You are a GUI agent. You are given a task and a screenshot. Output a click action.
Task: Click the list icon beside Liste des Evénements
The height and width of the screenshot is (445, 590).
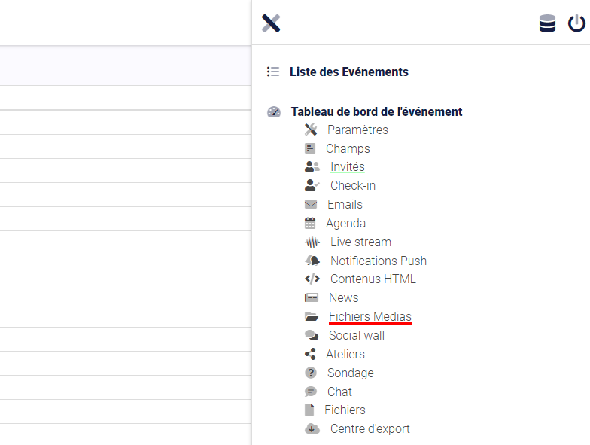click(273, 72)
